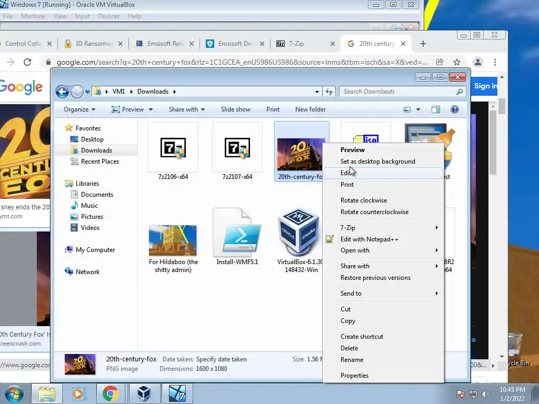539x404 pixels.
Task: Open Recent Places in navigation pane
Action: point(99,161)
